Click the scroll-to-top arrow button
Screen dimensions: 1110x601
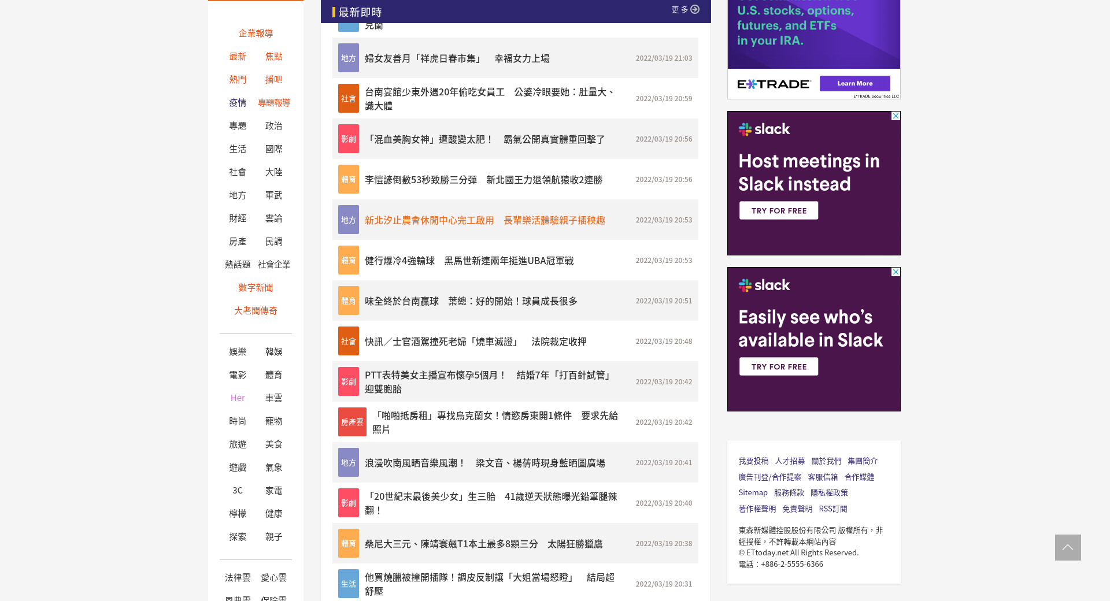(1067, 547)
